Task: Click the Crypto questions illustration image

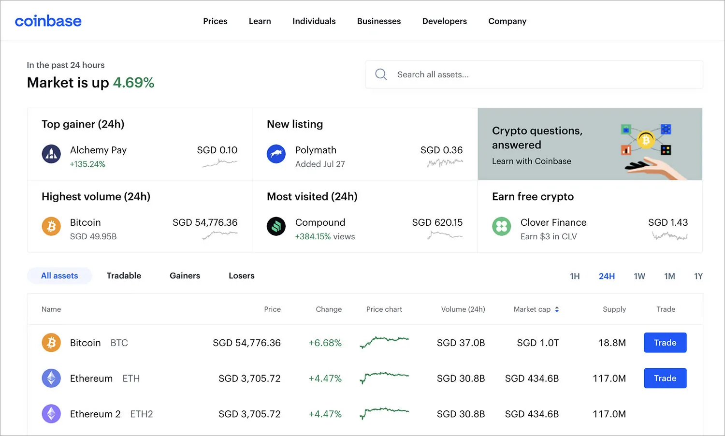Action: (x=653, y=151)
